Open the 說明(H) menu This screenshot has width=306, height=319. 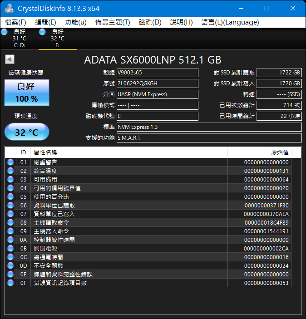[182, 22]
